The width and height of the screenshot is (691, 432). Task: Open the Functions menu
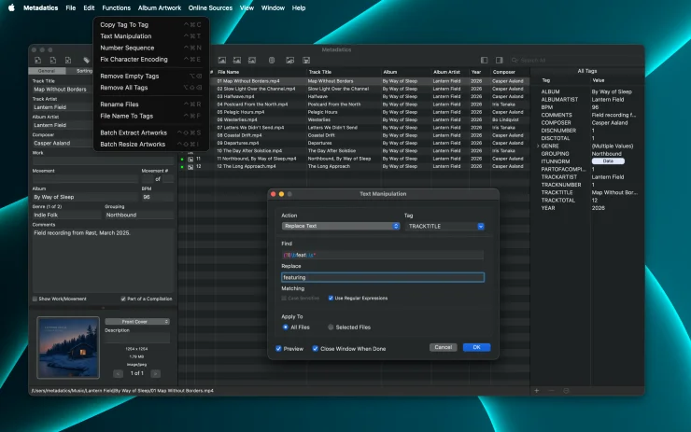point(117,7)
